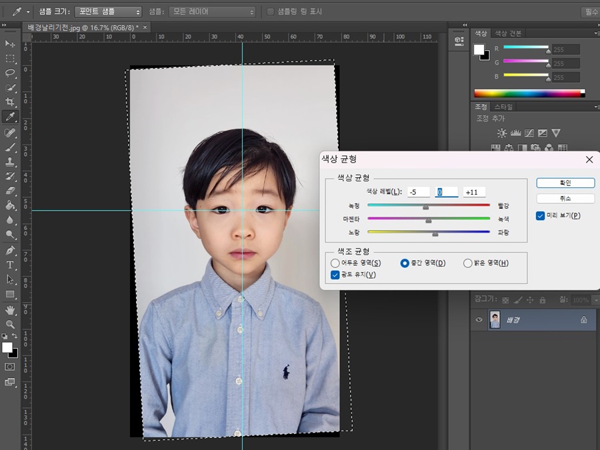The width and height of the screenshot is (600, 450).
Task: Select the 중간 영역(D) radio button
Action: point(405,263)
